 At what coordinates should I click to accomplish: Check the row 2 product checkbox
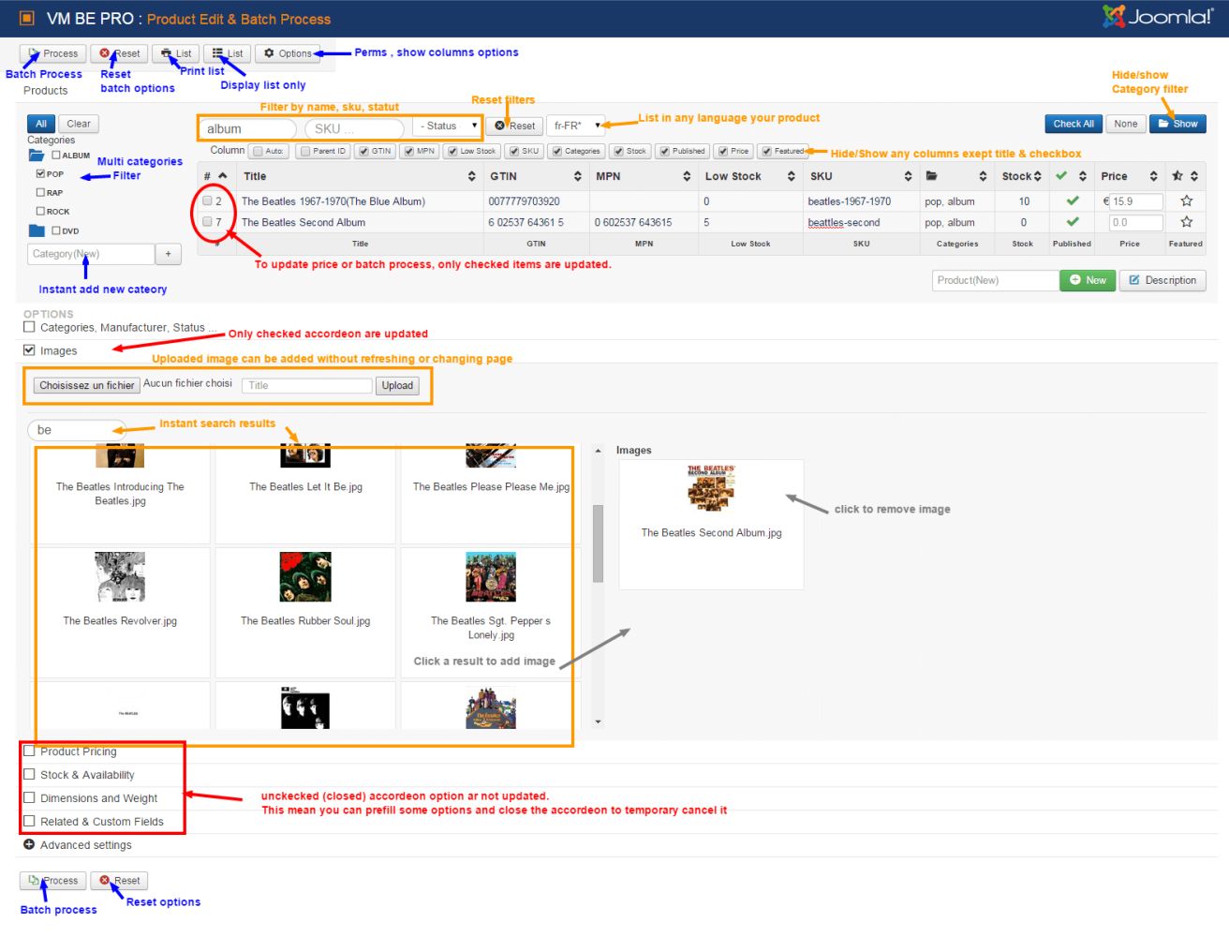point(207,201)
